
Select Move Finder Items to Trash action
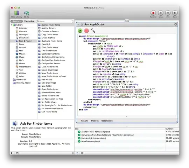(x=54, y=76)
